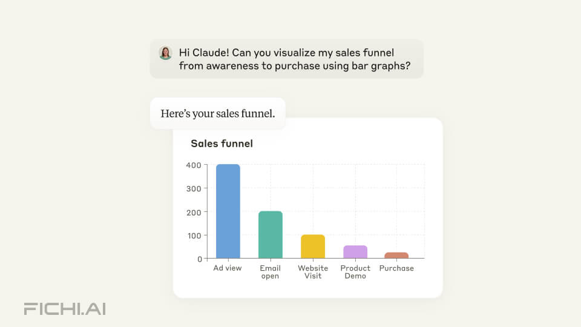
Task: Click the FICHI.AI logo watermark
Action: point(65,309)
